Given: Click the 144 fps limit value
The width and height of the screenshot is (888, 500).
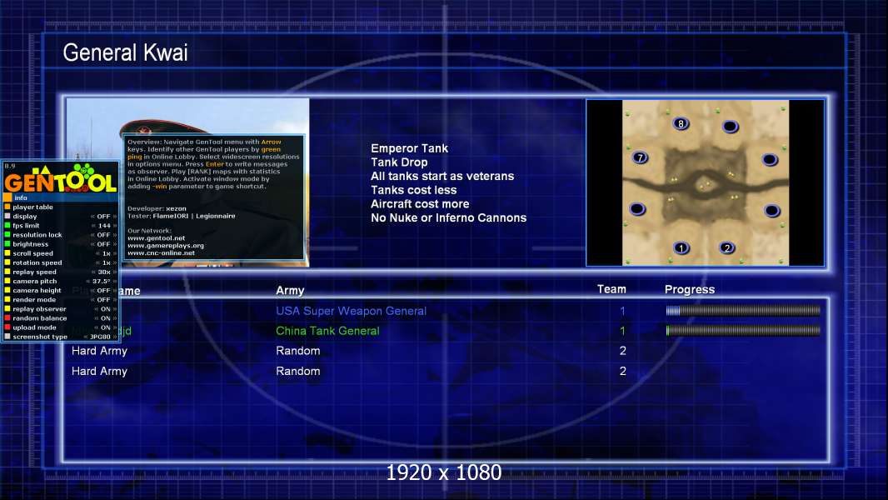Looking at the screenshot, I should point(105,225).
